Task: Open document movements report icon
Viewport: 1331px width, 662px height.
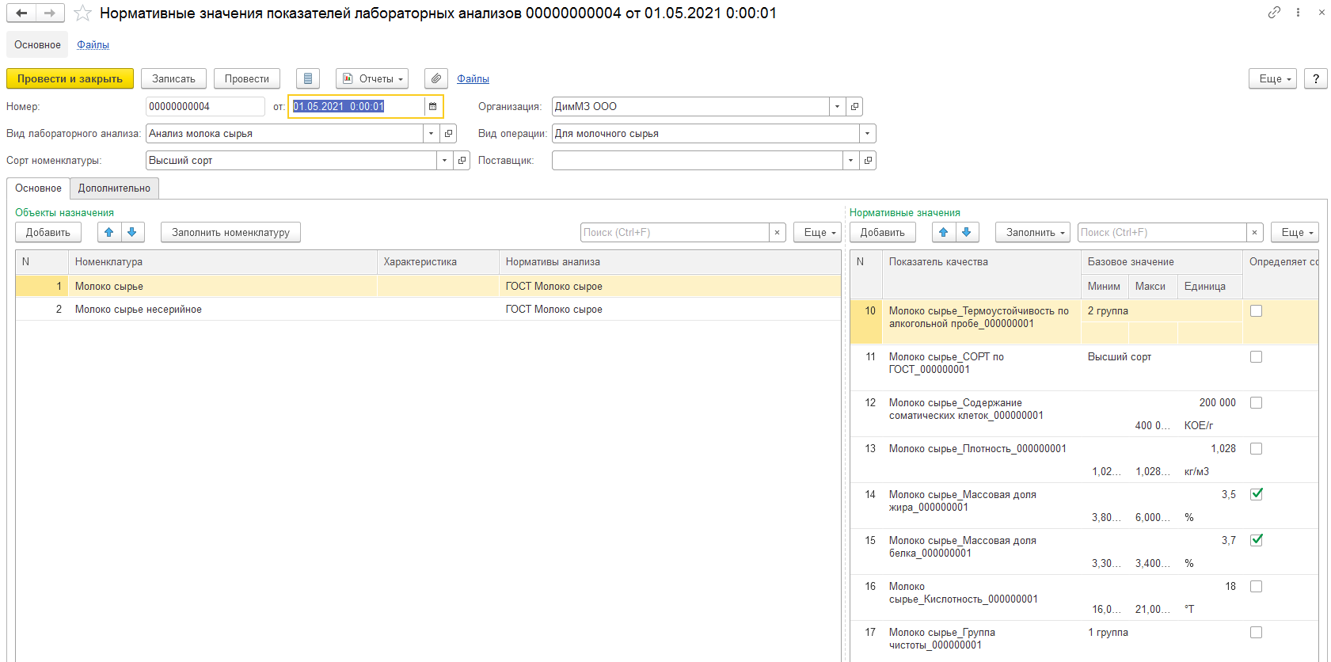Action: pyautogui.click(x=308, y=78)
